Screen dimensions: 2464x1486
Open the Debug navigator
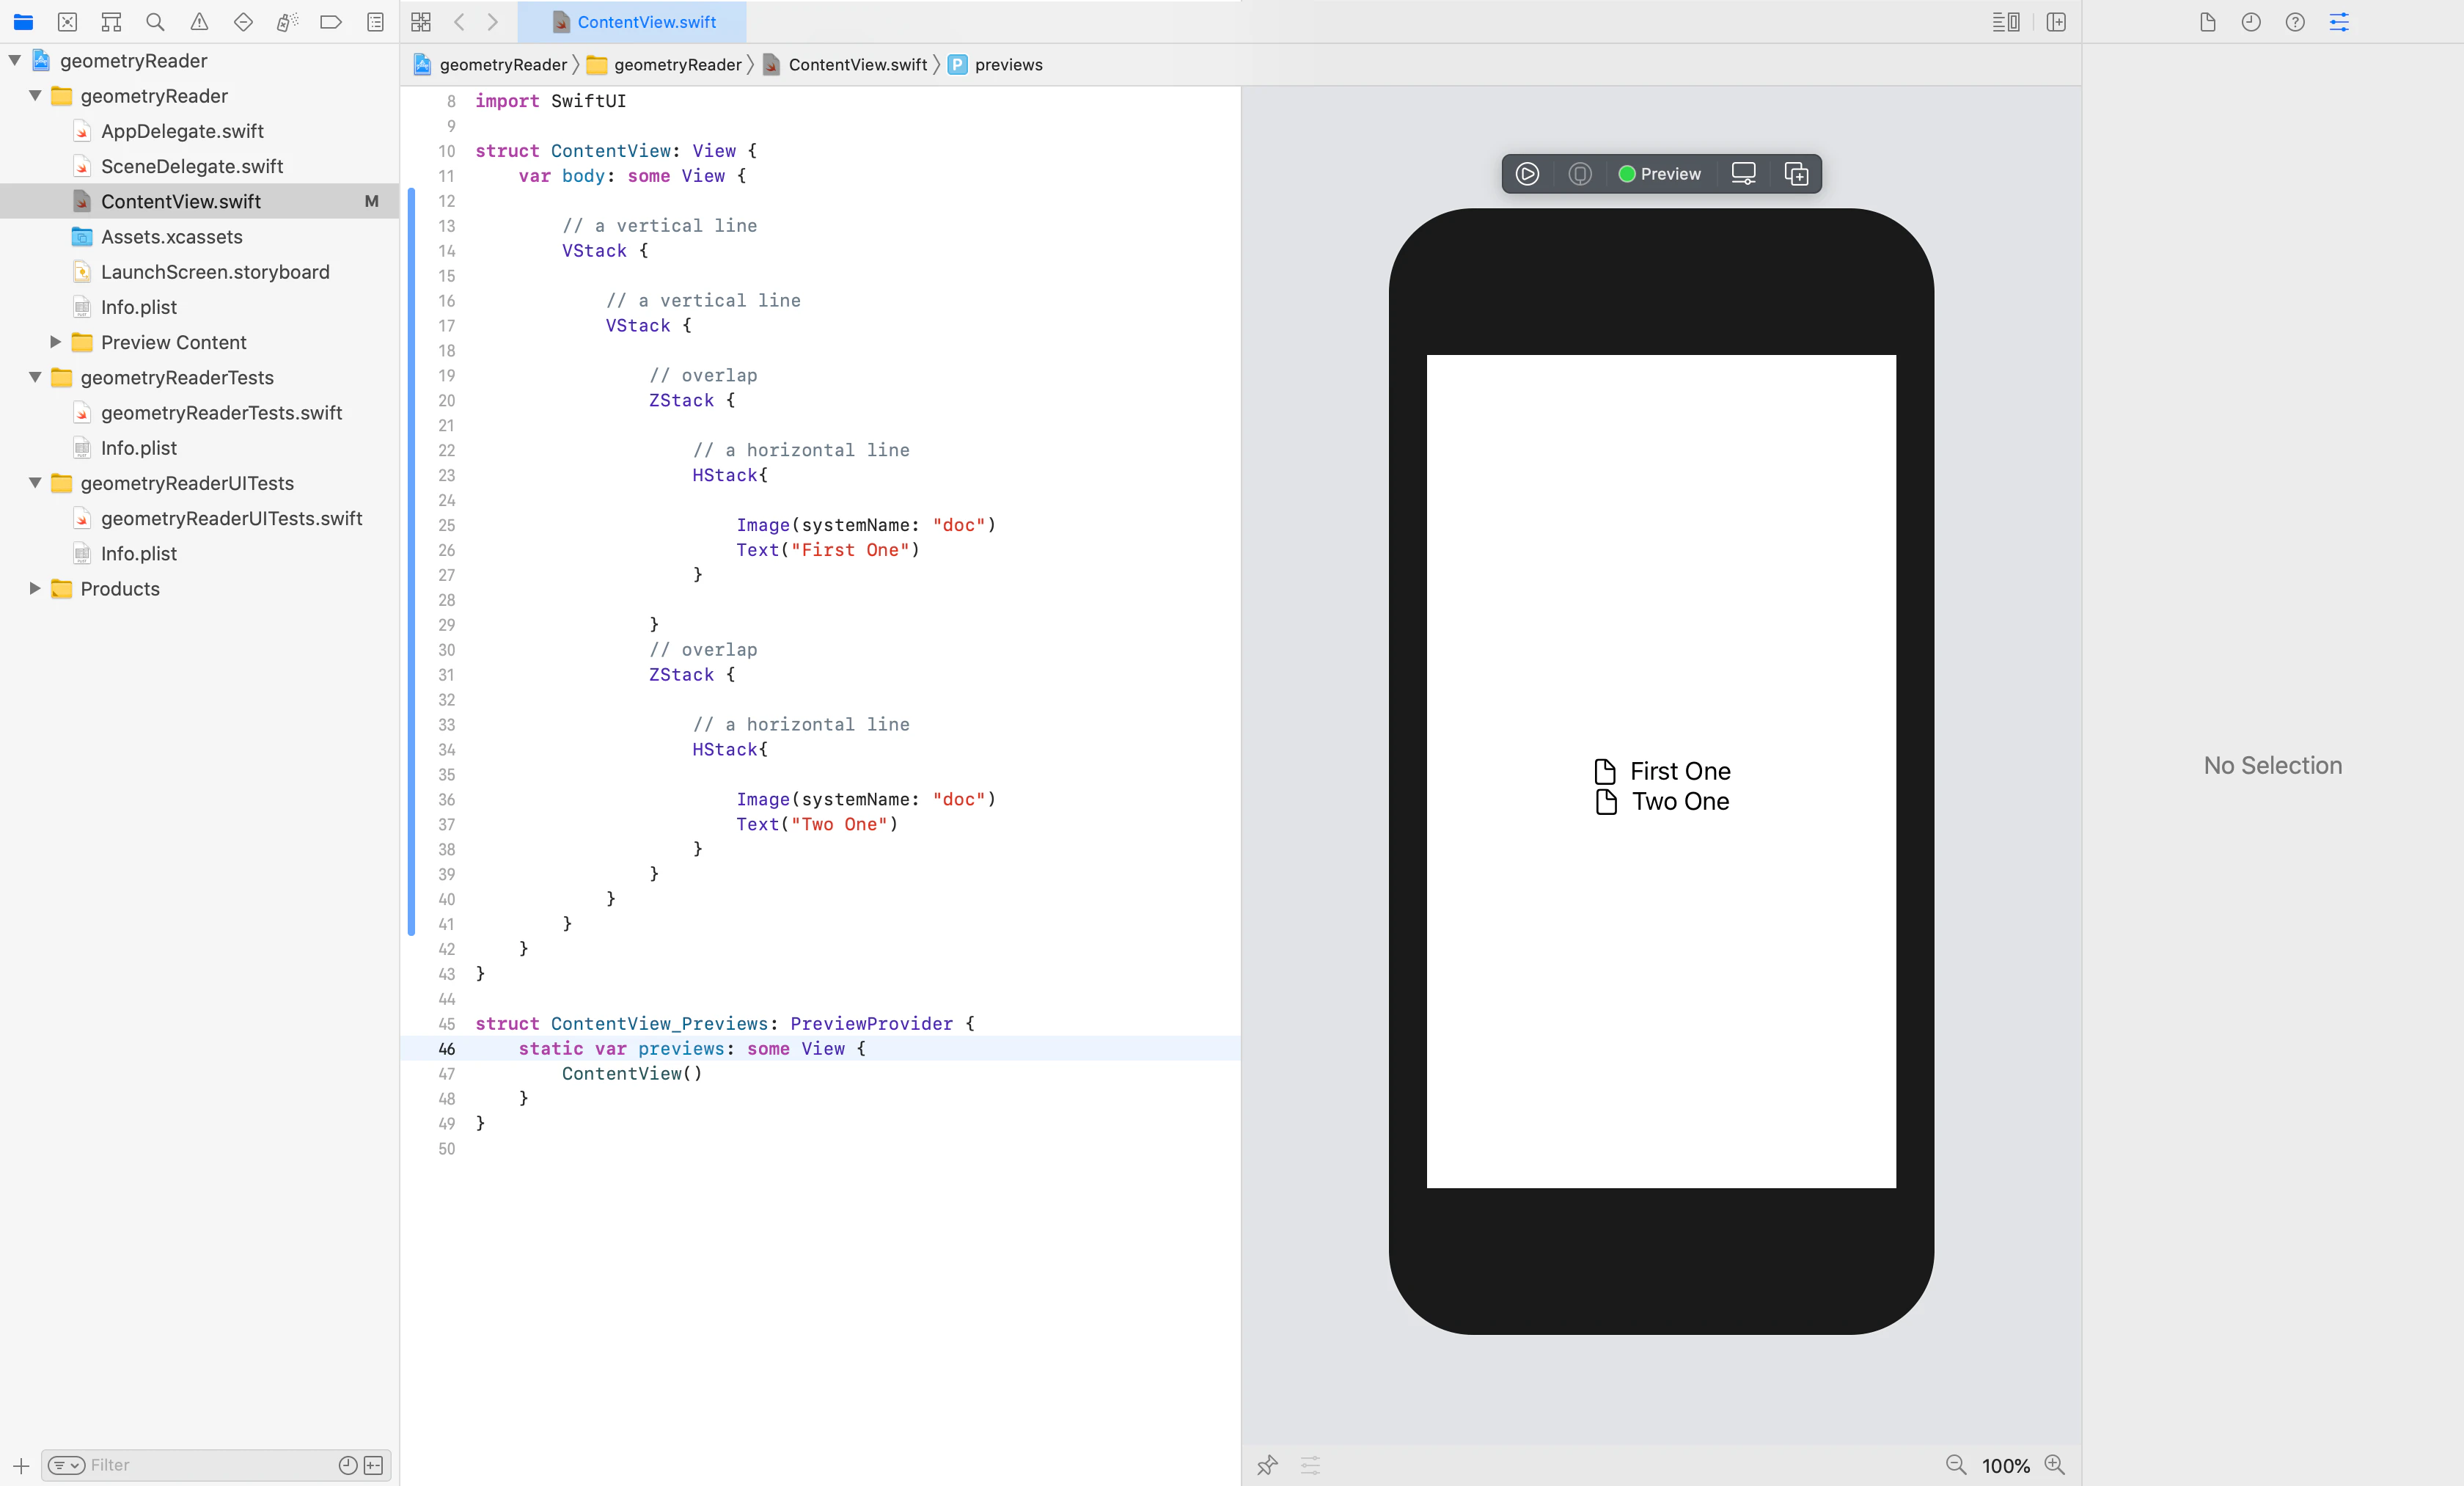[x=287, y=22]
